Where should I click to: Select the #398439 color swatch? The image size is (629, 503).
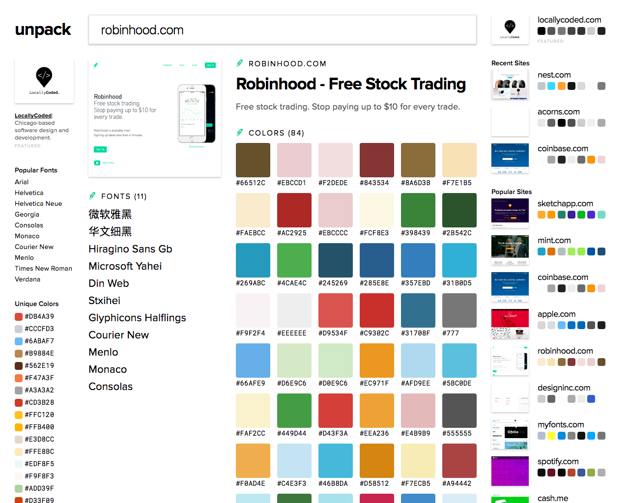[x=418, y=210]
